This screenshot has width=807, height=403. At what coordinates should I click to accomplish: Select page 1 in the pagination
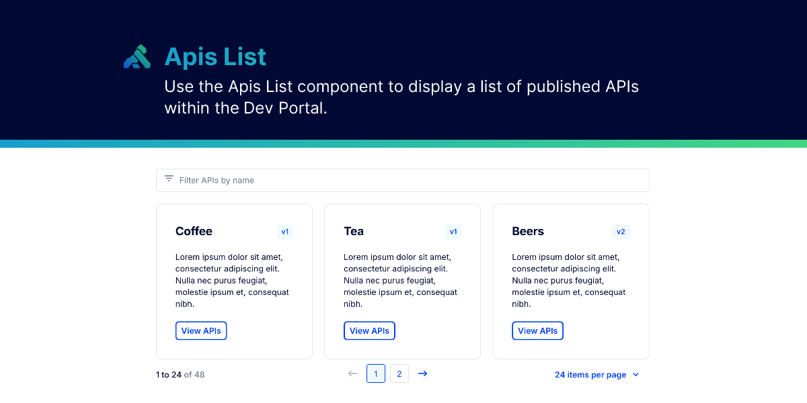click(376, 373)
